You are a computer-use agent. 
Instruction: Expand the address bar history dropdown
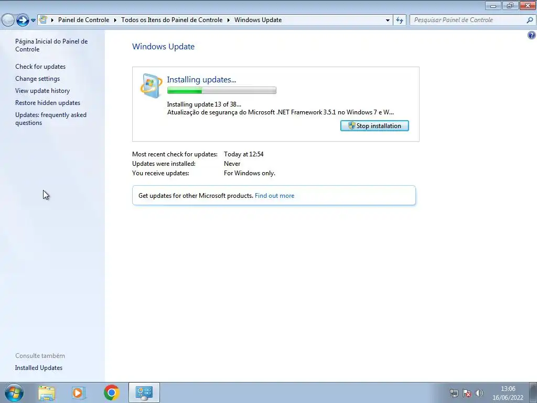(x=388, y=20)
